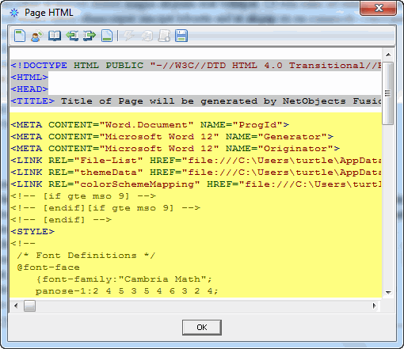Close the Page HTML dialog

(x=378, y=8)
